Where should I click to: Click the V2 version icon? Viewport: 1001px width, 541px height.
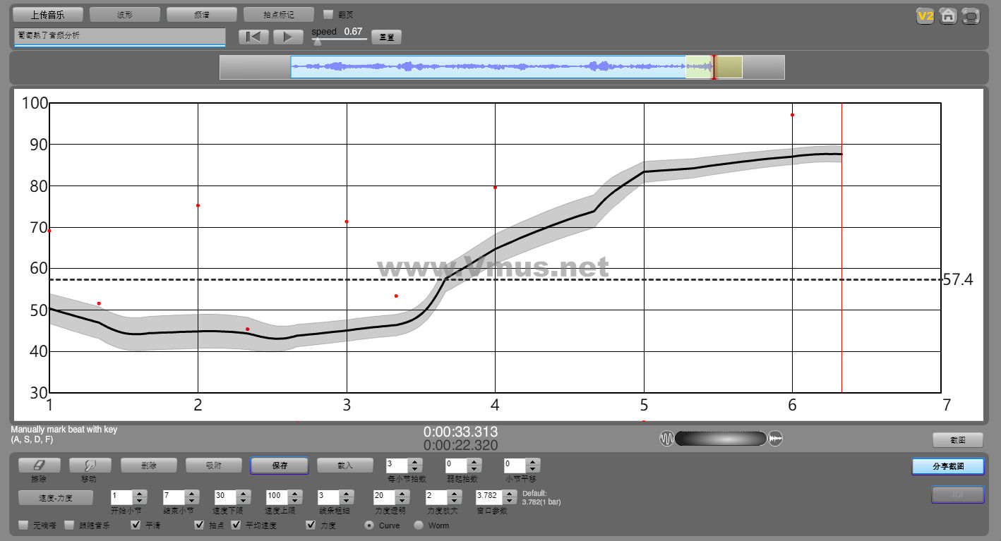pyautogui.click(x=925, y=16)
